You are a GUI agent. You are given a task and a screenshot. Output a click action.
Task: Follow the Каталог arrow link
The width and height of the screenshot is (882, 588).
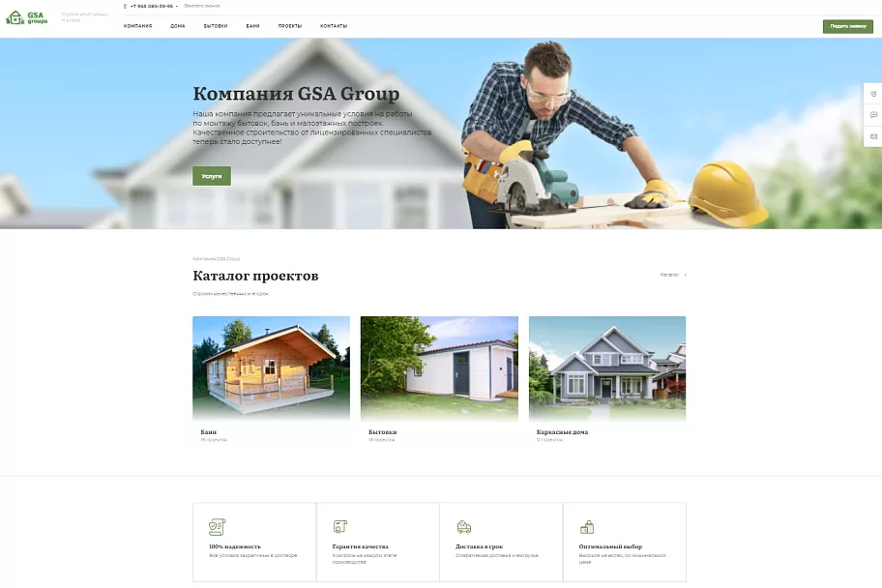[673, 275]
